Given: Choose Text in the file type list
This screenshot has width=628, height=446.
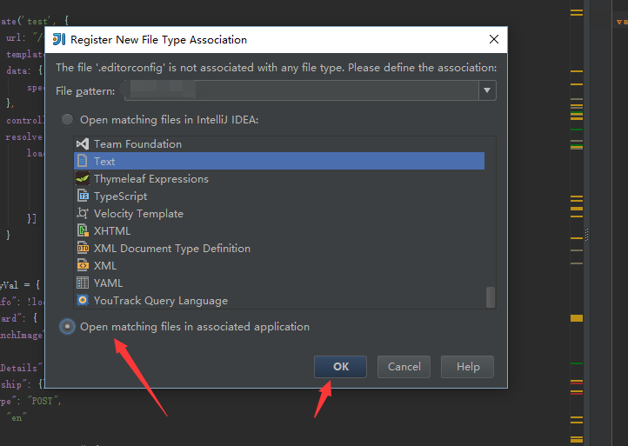Looking at the screenshot, I should 279,161.
